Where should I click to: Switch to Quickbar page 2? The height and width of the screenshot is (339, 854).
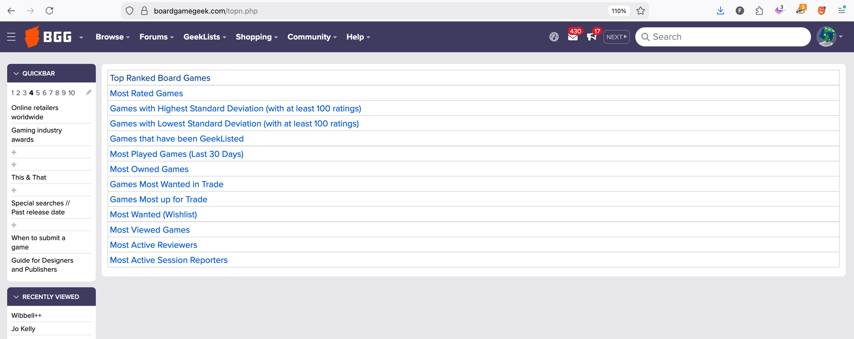tap(18, 93)
